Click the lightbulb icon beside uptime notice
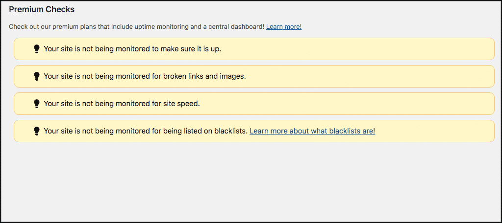The image size is (502, 223). pyautogui.click(x=36, y=49)
